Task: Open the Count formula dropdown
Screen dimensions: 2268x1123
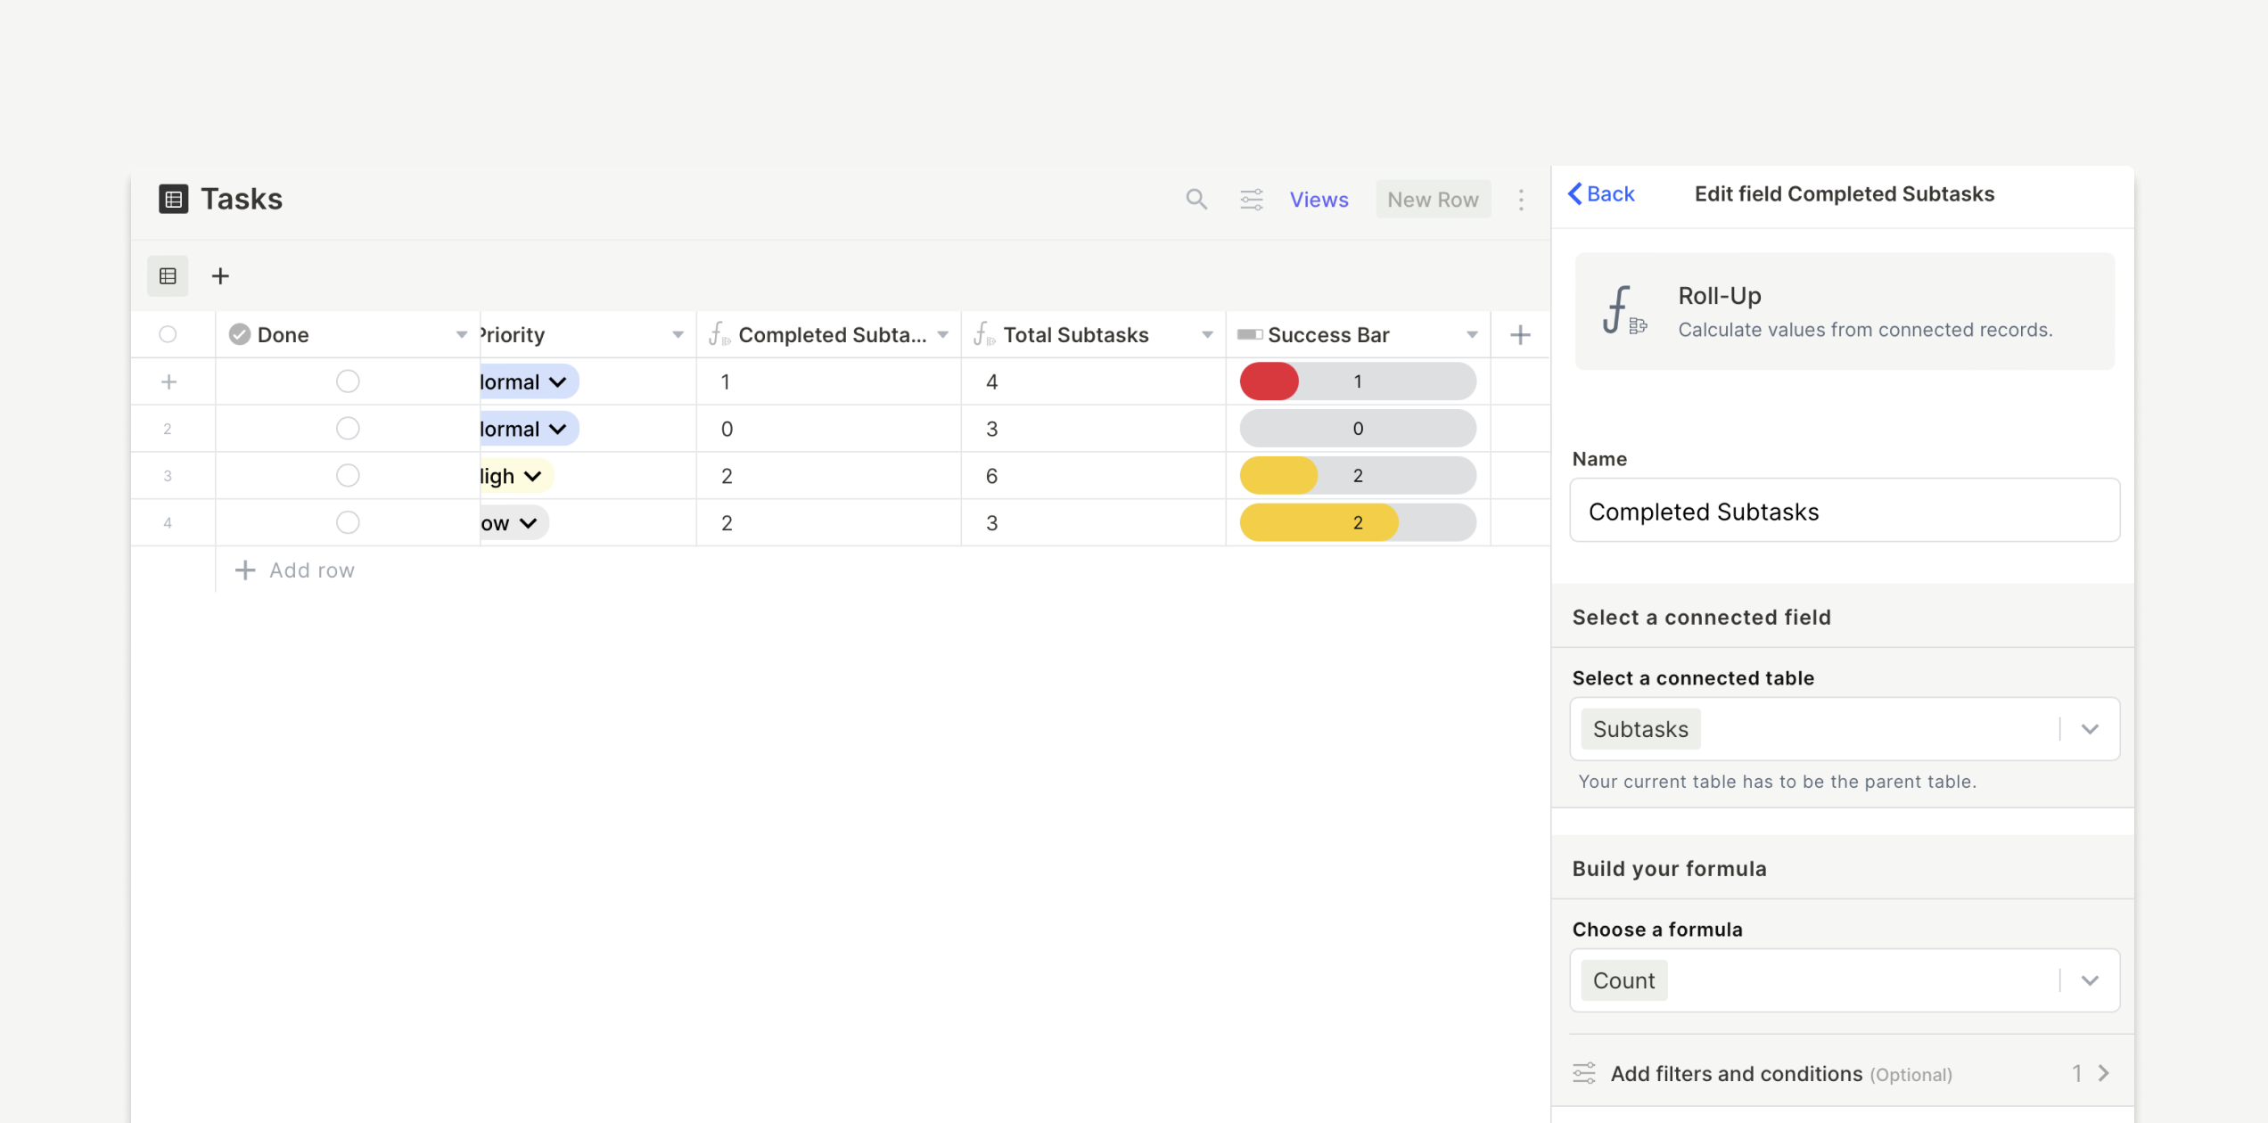Action: click(x=2089, y=980)
